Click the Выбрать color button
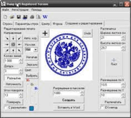 [31, 76]
